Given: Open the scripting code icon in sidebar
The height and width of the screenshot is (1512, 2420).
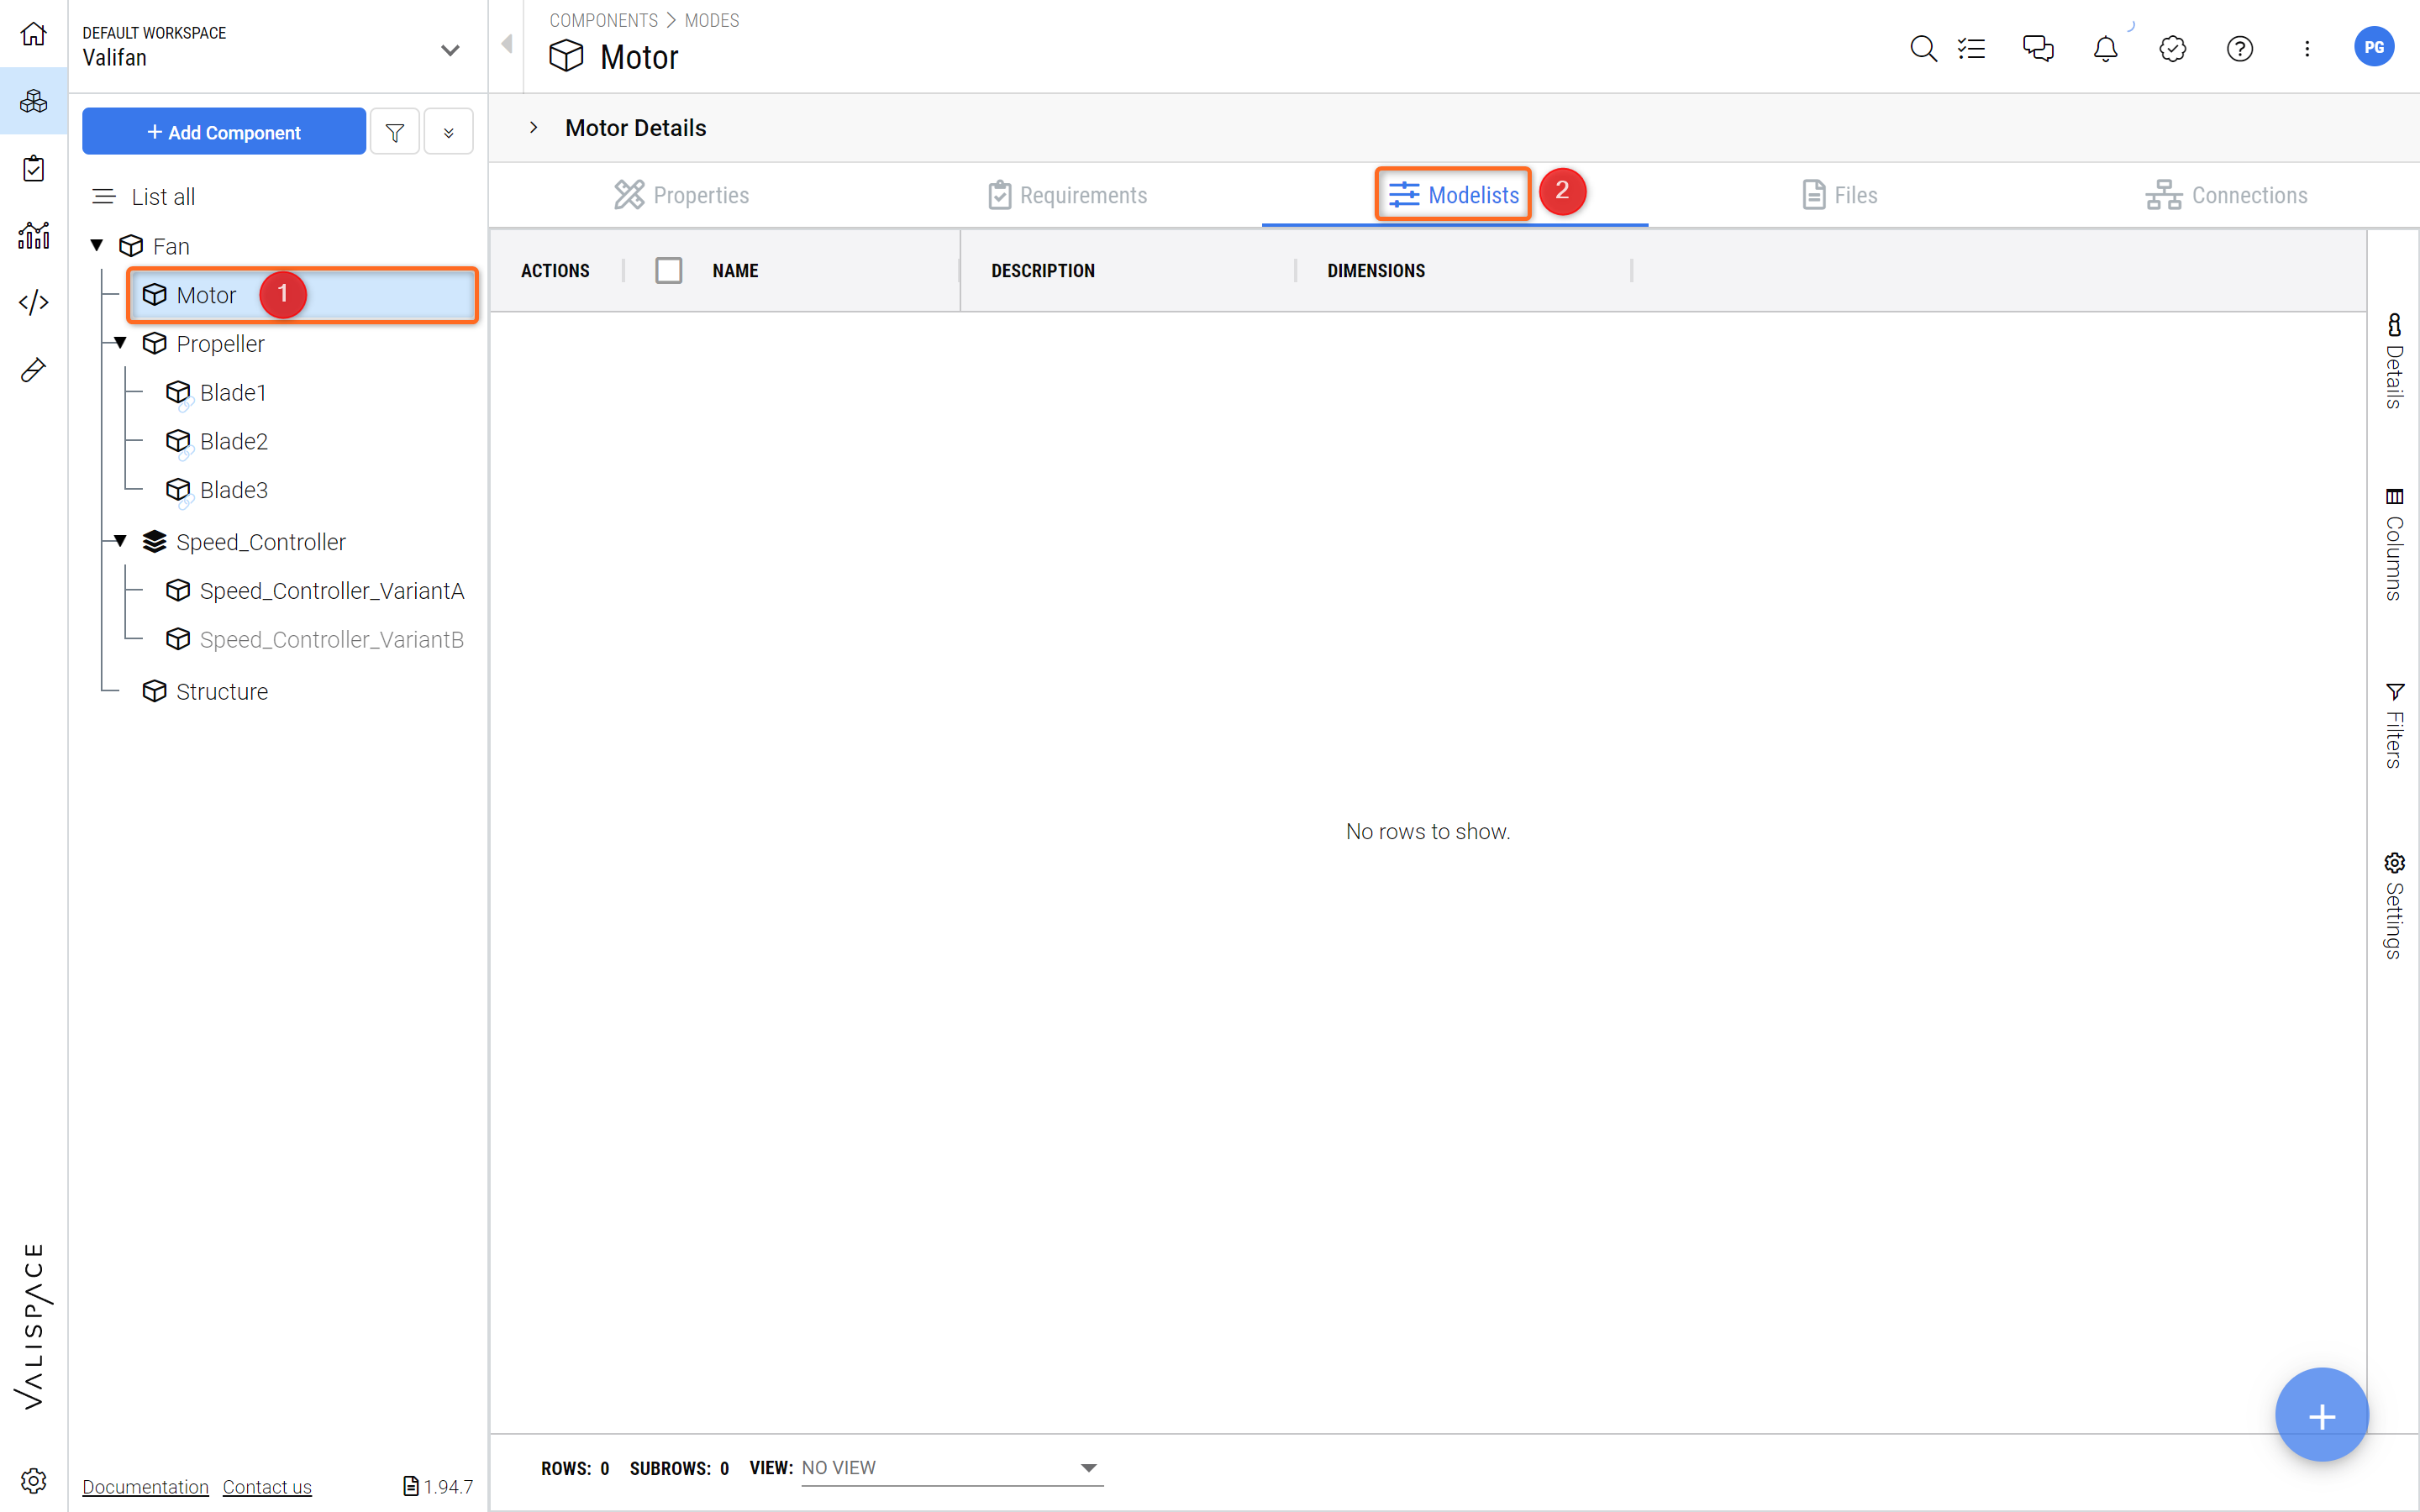Looking at the screenshot, I should (x=33, y=302).
